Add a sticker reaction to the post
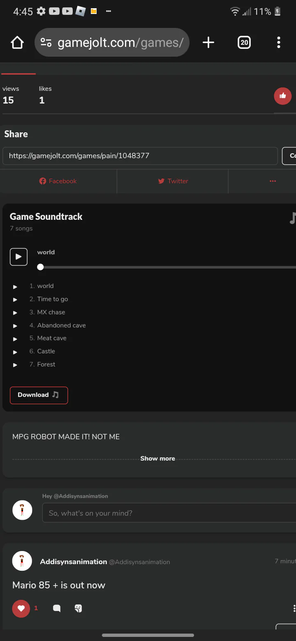The height and width of the screenshot is (641, 296). point(78,609)
